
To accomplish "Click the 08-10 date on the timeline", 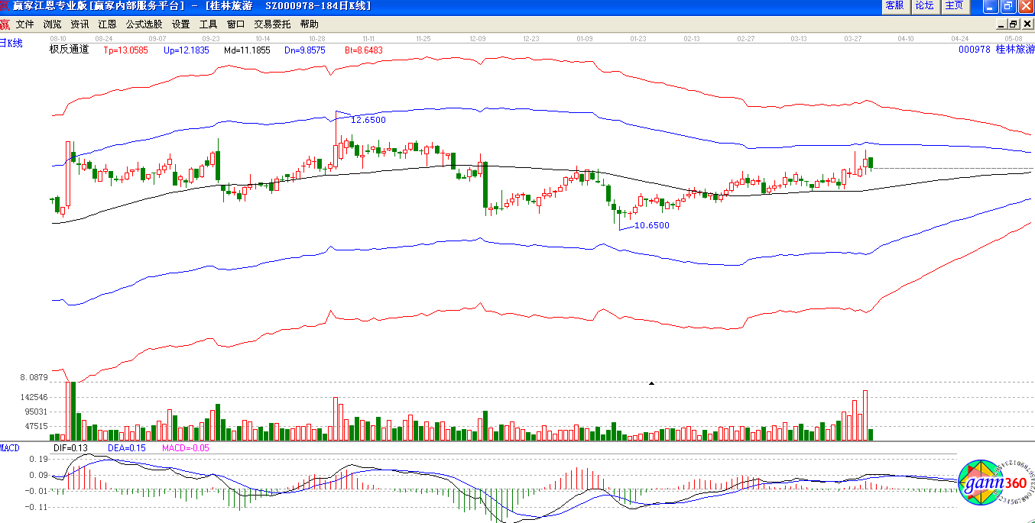I will pos(58,37).
